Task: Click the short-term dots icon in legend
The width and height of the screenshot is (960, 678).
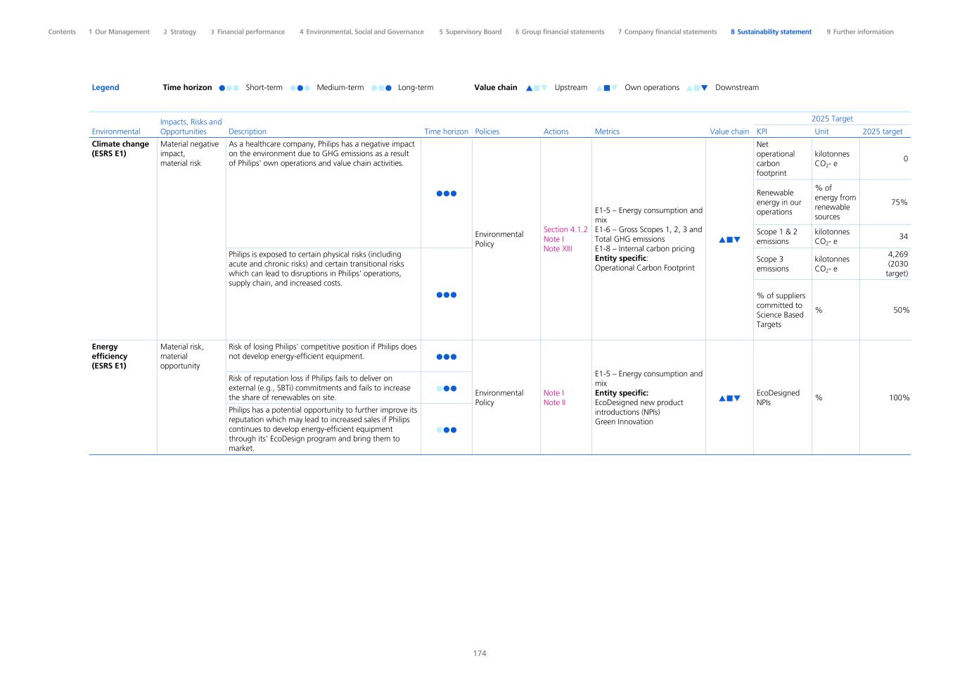Action: click(229, 88)
